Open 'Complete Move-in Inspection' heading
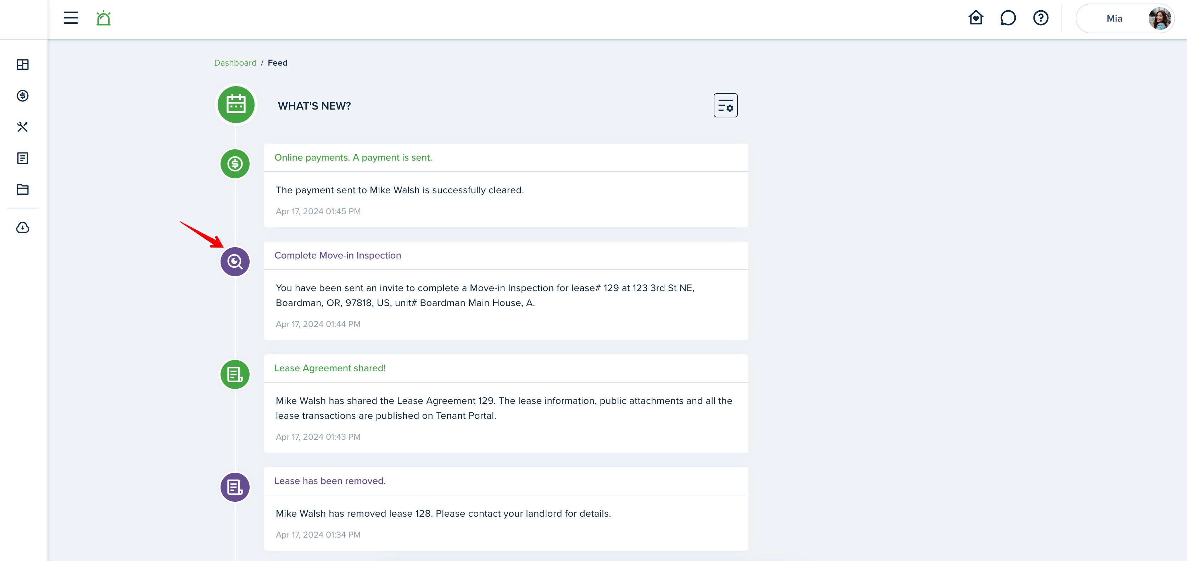 coord(338,255)
